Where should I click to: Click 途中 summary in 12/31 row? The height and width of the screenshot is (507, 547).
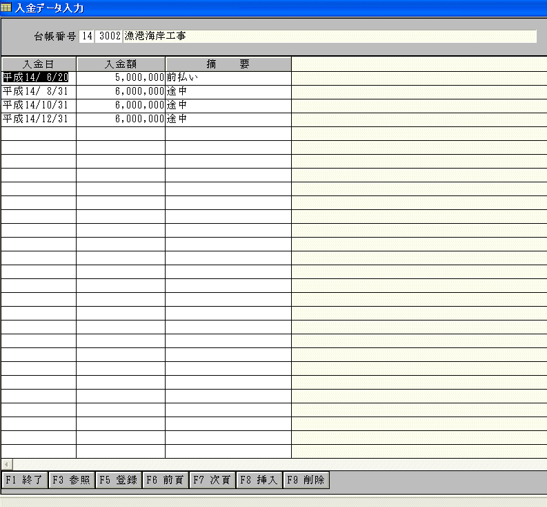pyautogui.click(x=228, y=120)
